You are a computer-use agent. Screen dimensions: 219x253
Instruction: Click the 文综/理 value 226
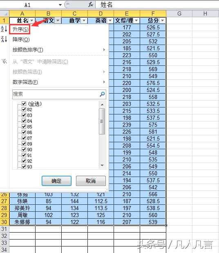tap(127, 132)
